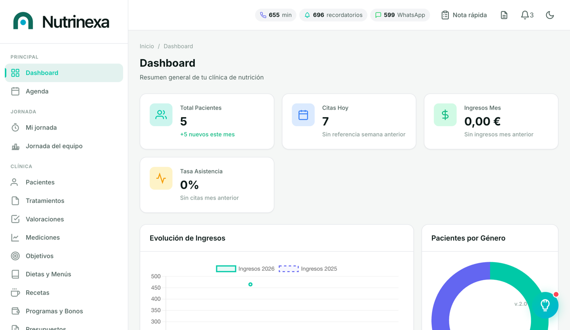Screen dimensions: 570x330
Task: Click 'Pacientes por Género' heading
Action: (468, 238)
